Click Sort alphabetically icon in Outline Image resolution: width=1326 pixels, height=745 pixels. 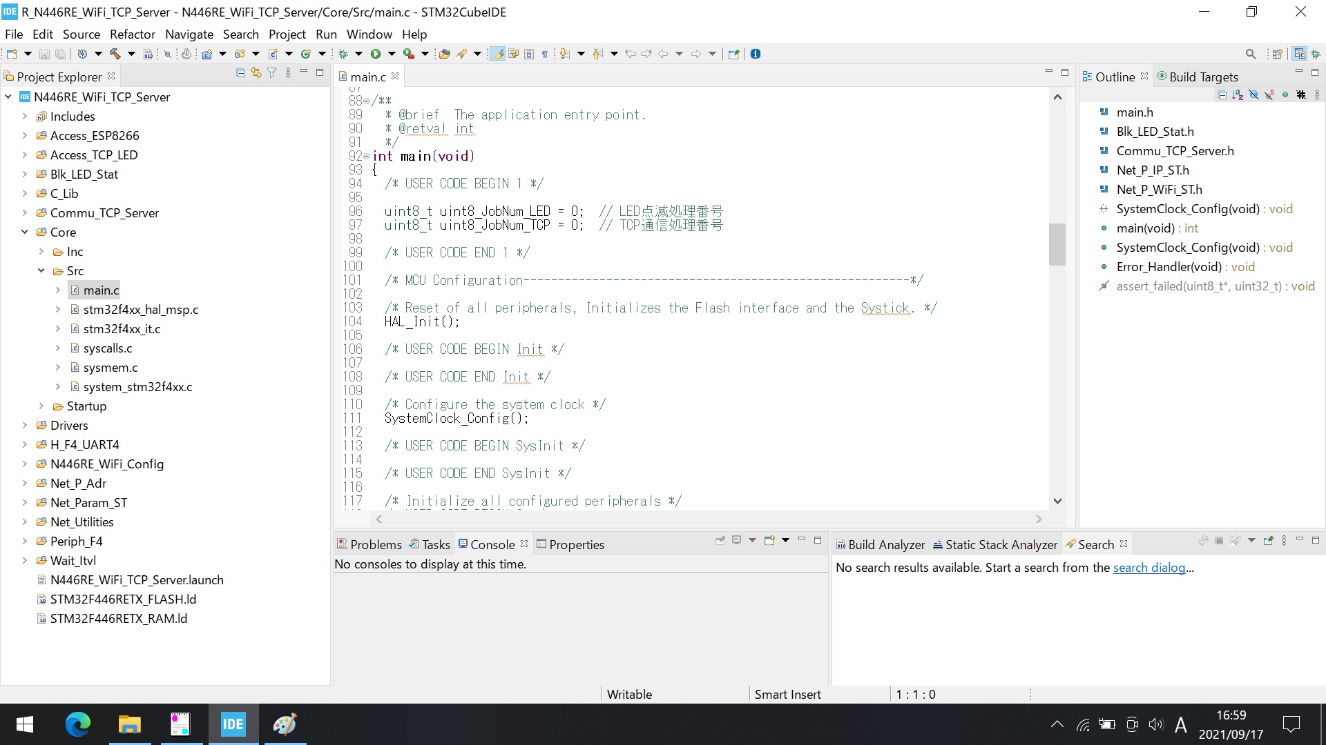tap(1238, 95)
